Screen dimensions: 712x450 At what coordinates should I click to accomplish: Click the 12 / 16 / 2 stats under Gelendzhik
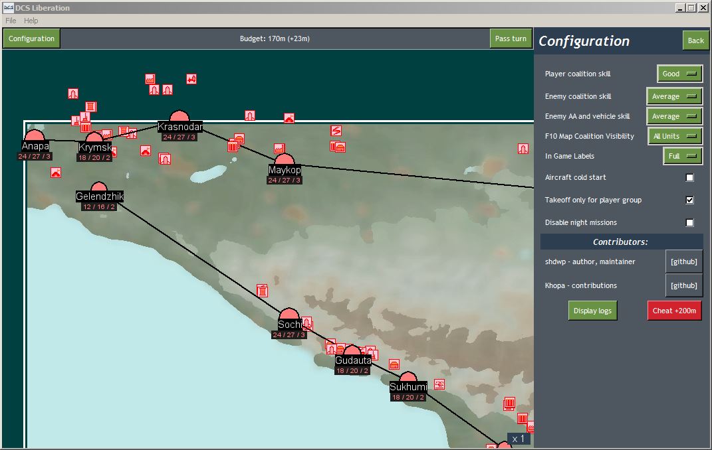point(98,206)
